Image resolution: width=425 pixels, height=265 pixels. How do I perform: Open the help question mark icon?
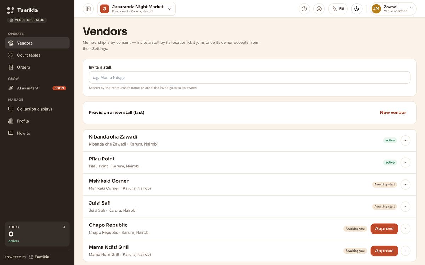(304, 9)
